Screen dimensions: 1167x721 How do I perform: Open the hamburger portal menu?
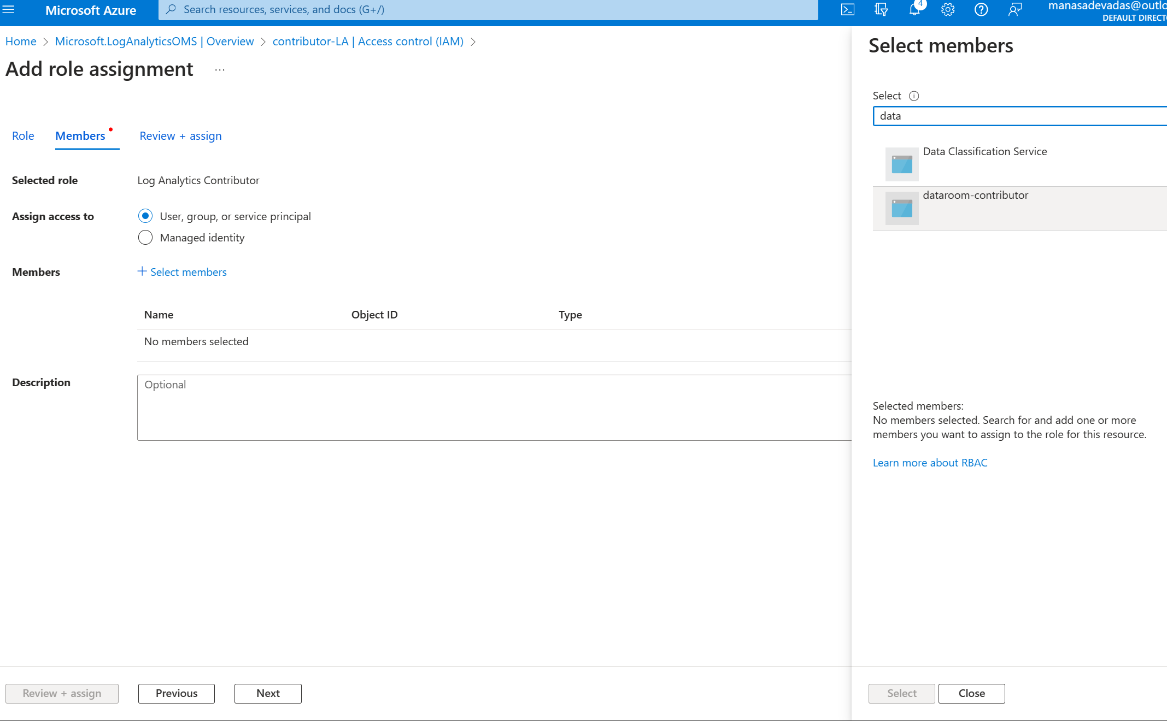click(9, 9)
